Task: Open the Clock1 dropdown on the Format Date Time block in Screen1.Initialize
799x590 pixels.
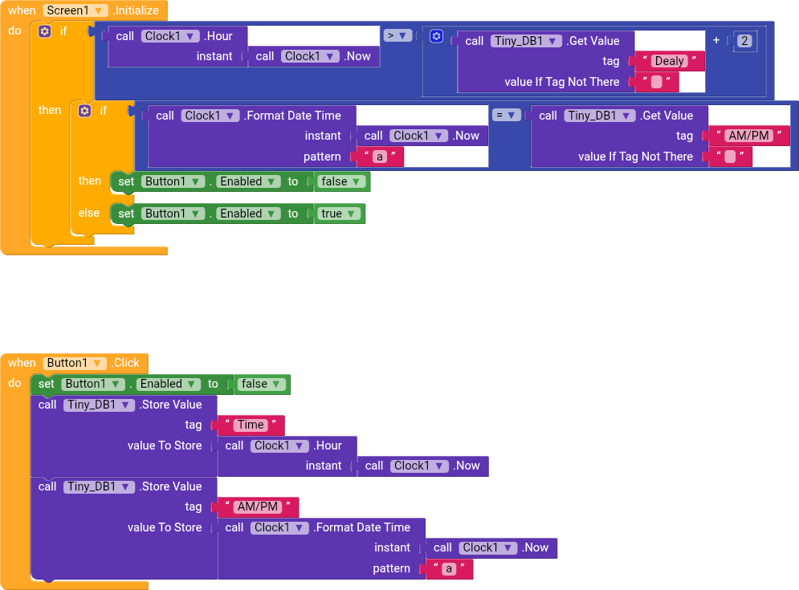Action: pyautogui.click(x=210, y=116)
